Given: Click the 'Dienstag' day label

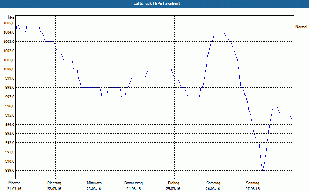Looking at the screenshot, I should [54, 183].
